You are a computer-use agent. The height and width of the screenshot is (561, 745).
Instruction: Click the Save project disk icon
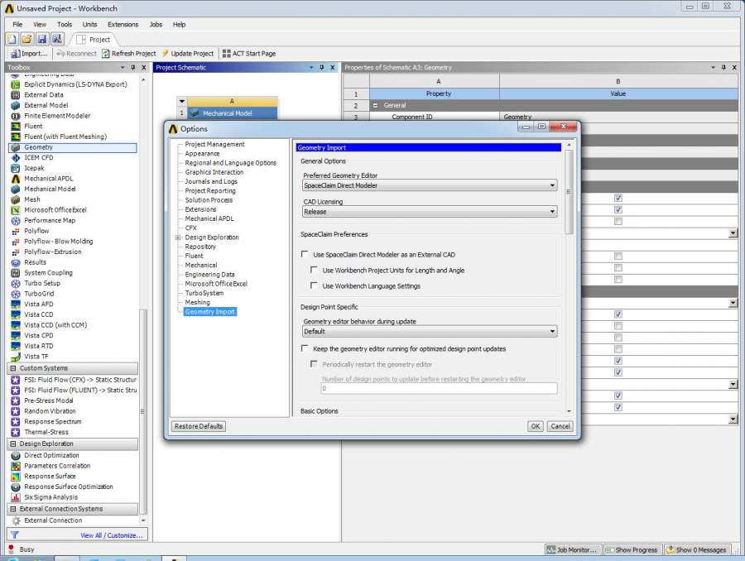tap(42, 39)
